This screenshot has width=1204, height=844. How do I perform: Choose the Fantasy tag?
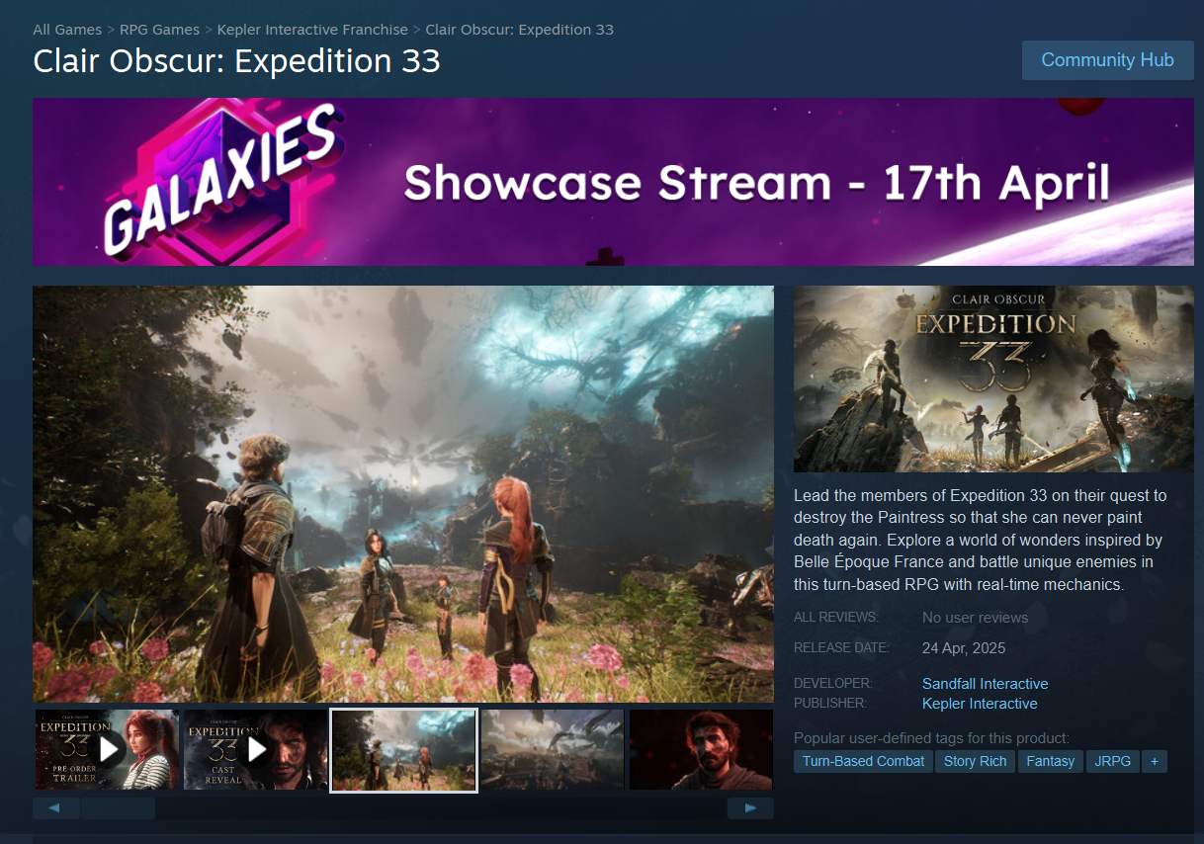pos(1050,761)
